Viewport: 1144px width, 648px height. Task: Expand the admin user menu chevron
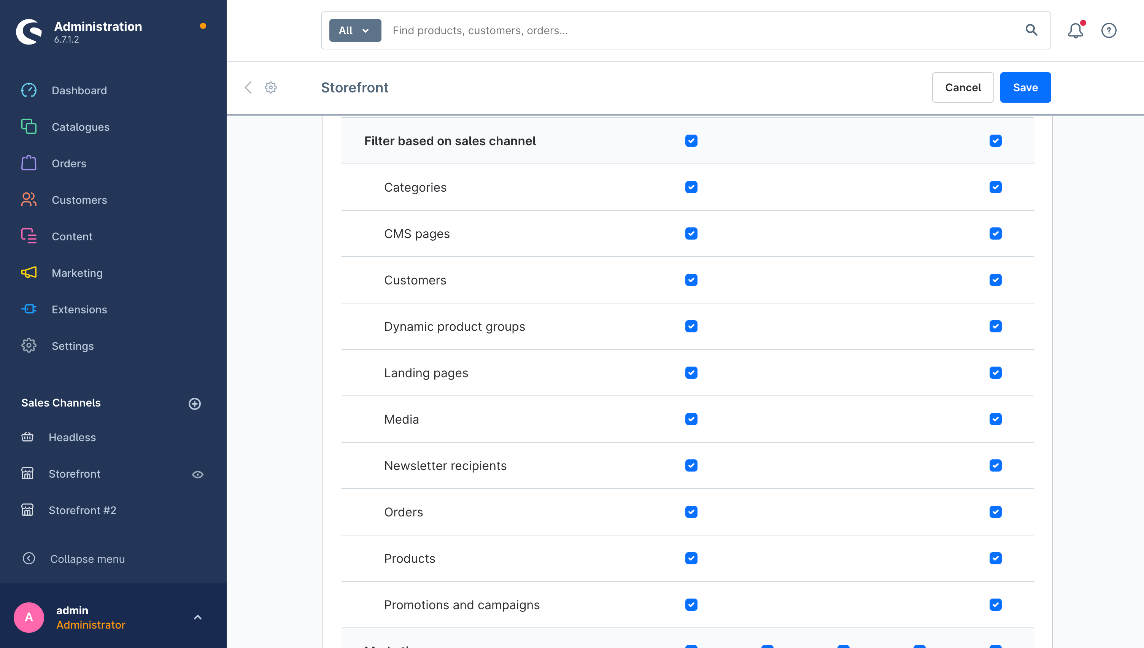click(197, 617)
